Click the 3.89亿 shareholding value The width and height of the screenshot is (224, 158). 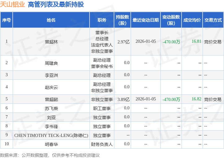tap(123, 99)
